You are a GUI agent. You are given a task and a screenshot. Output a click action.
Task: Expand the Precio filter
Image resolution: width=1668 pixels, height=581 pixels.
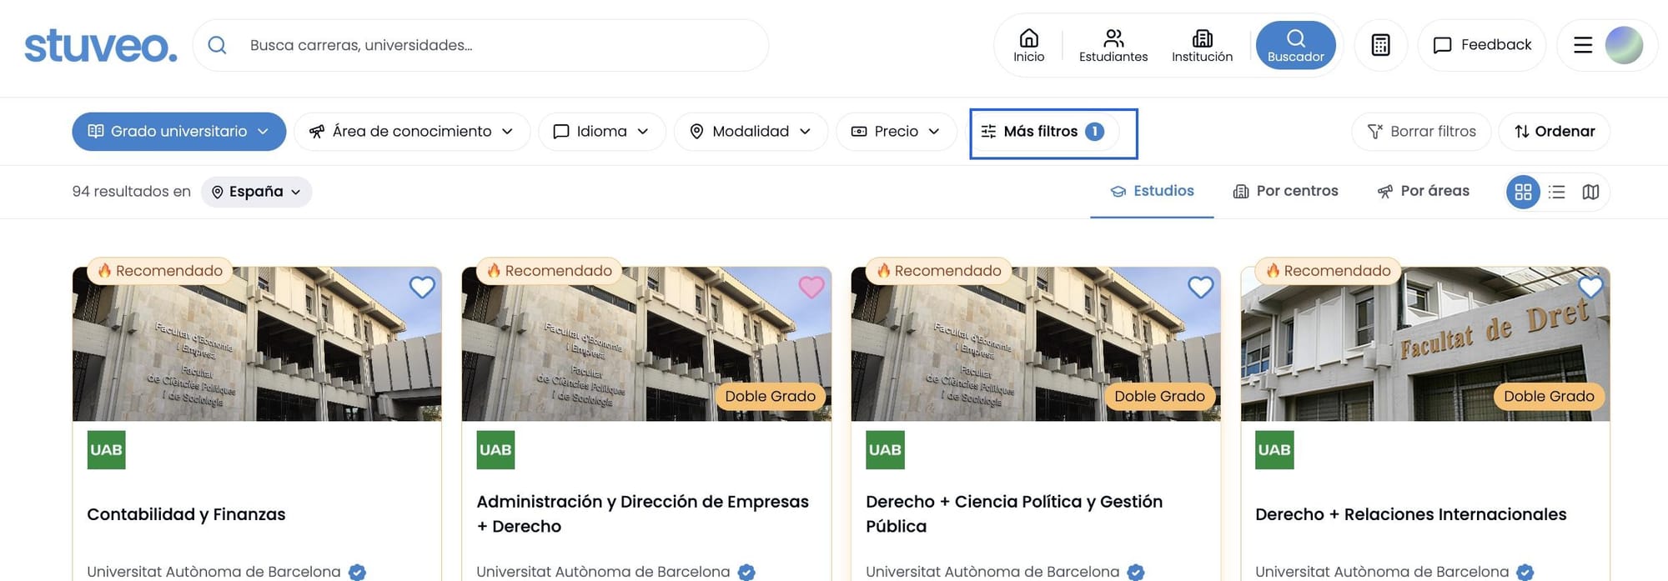tap(896, 132)
